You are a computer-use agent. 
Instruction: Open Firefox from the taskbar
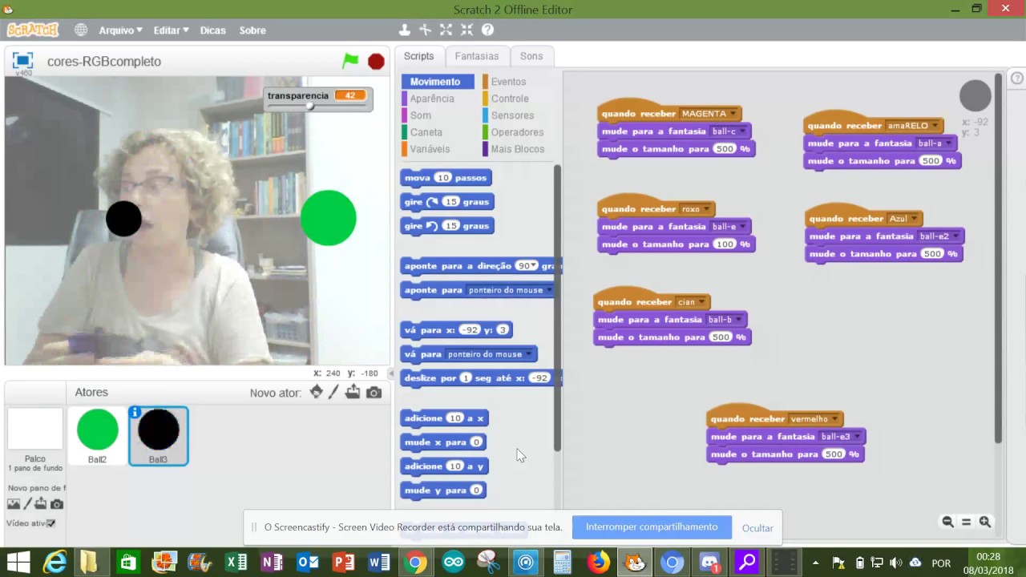(598, 563)
